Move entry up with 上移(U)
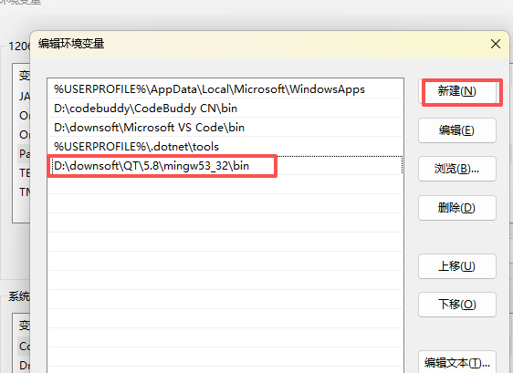The height and width of the screenshot is (373, 513). (x=457, y=266)
